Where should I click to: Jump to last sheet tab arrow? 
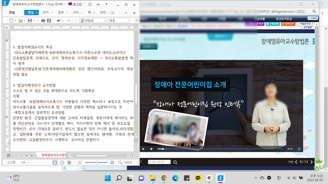point(32,155)
